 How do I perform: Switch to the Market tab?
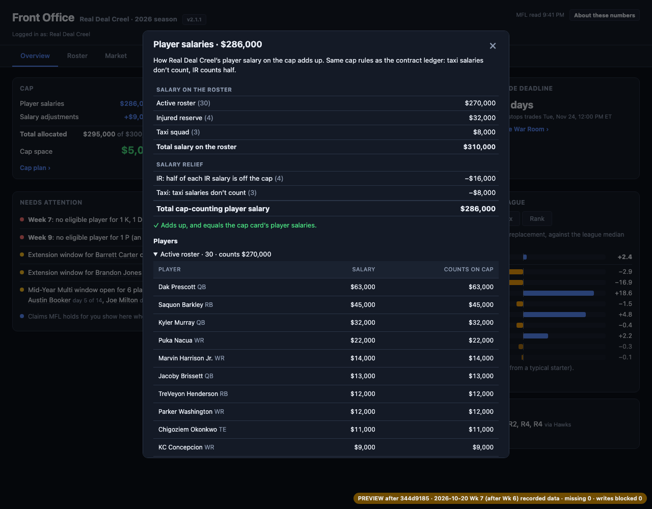tap(116, 55)
